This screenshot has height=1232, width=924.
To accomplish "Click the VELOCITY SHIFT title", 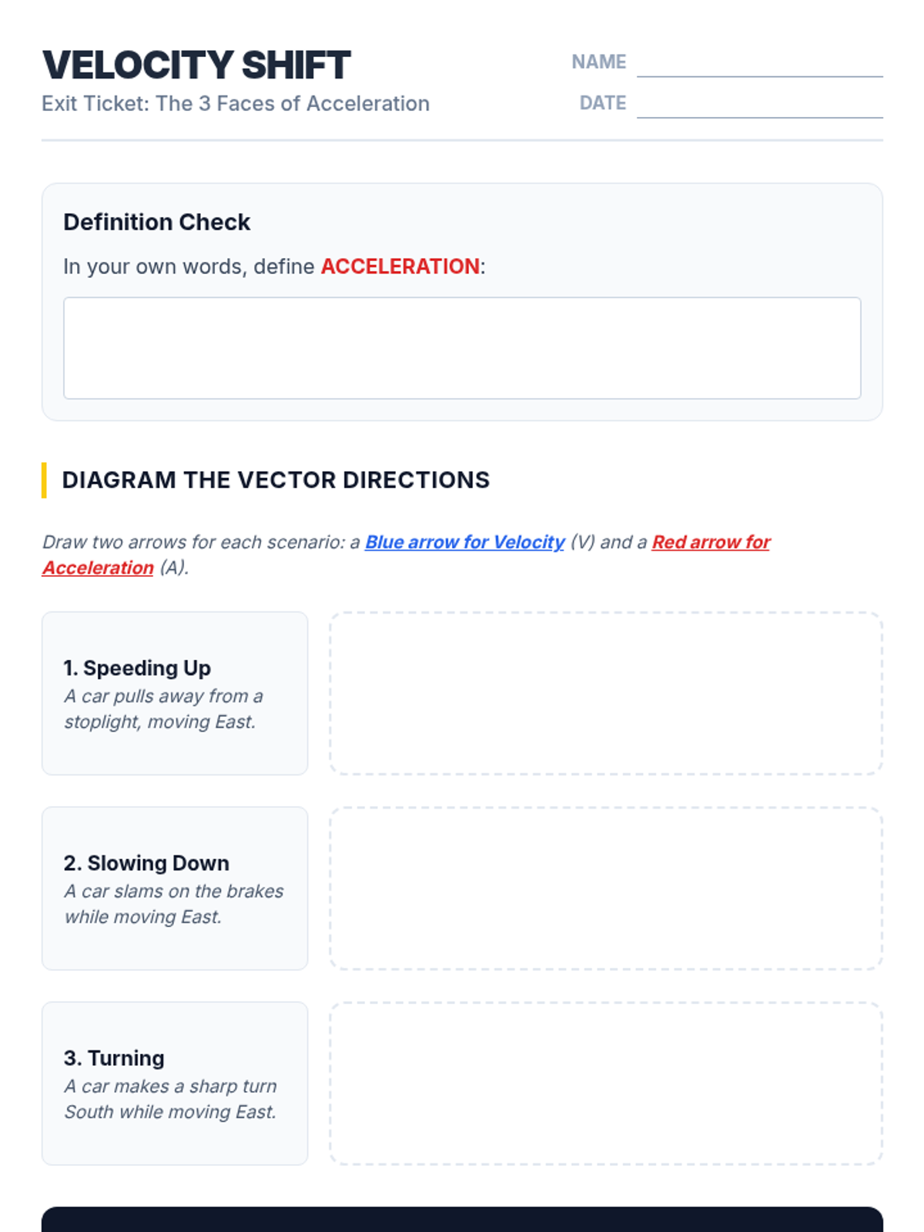I will pos(196,65).
